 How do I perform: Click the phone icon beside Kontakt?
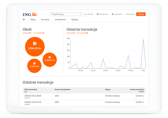[x=86, y=14]
